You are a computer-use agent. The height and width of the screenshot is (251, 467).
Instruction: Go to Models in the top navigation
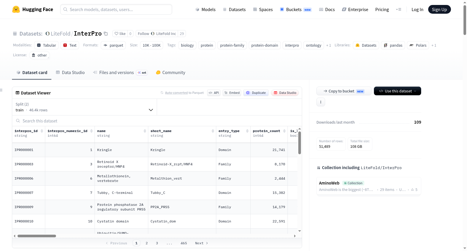click(x=205, y=10)
